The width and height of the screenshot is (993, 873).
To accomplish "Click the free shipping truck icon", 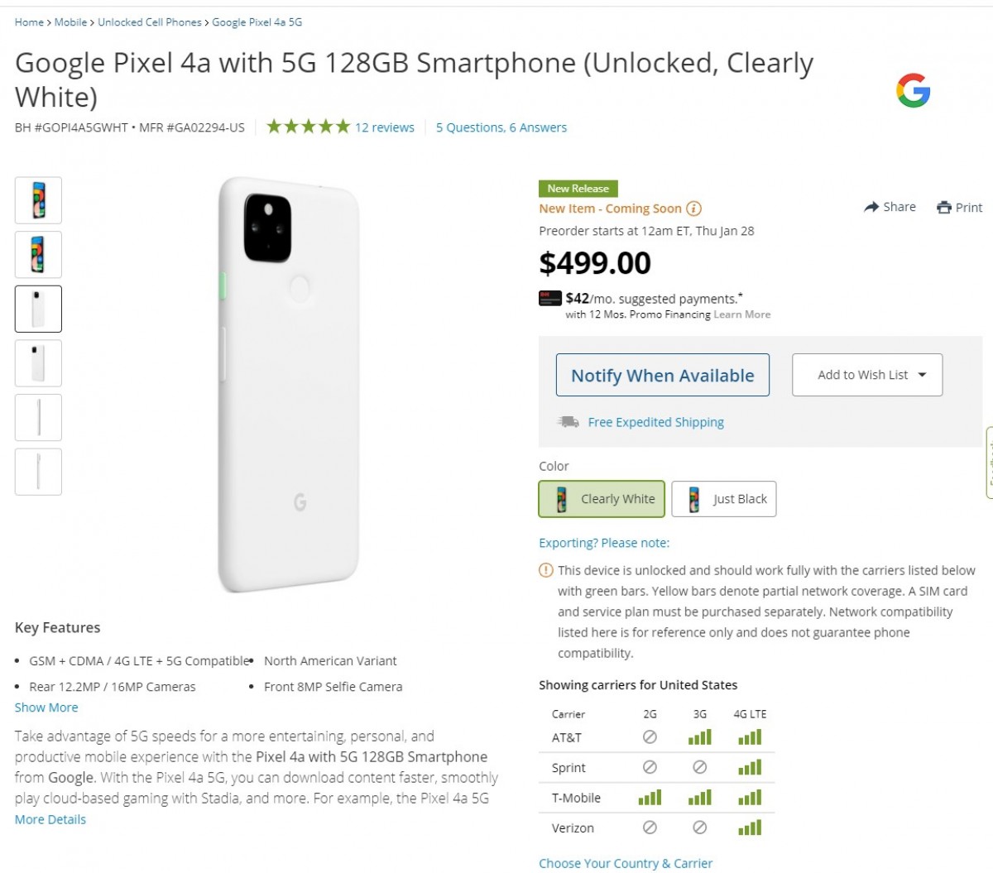I will pyautogui.click(x=567, y=421).
